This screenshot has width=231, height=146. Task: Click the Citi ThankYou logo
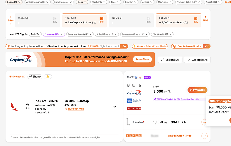click(x=134, y=77)
